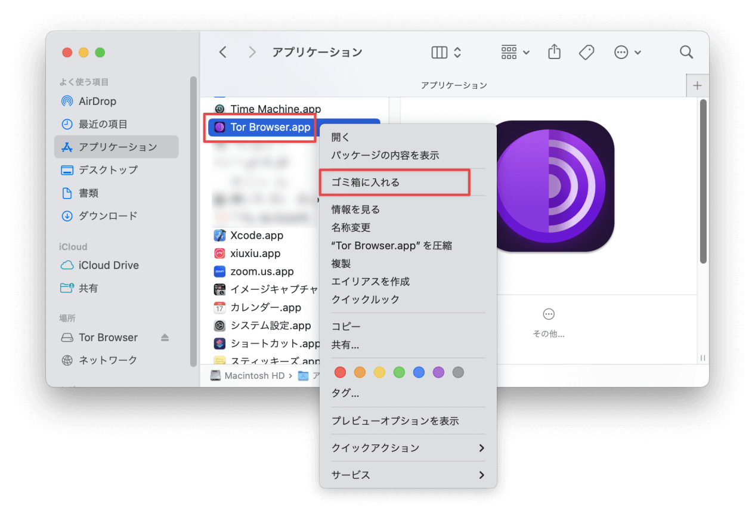Expand the クイックアクション submenu
The image size is (755, 510).
(408, 447)
